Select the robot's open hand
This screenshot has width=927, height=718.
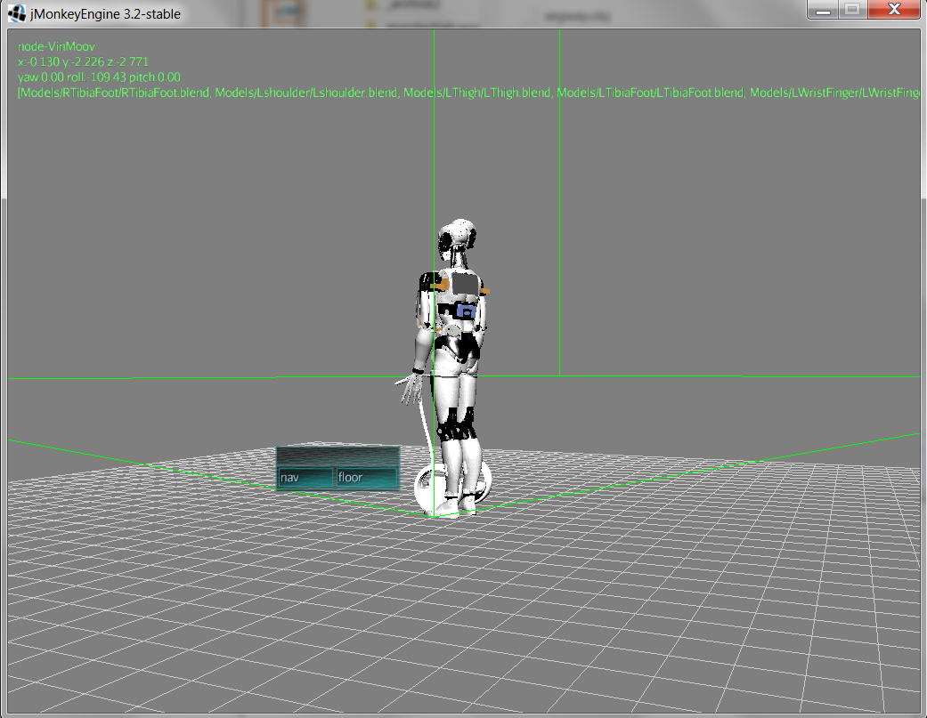(409, 389)
